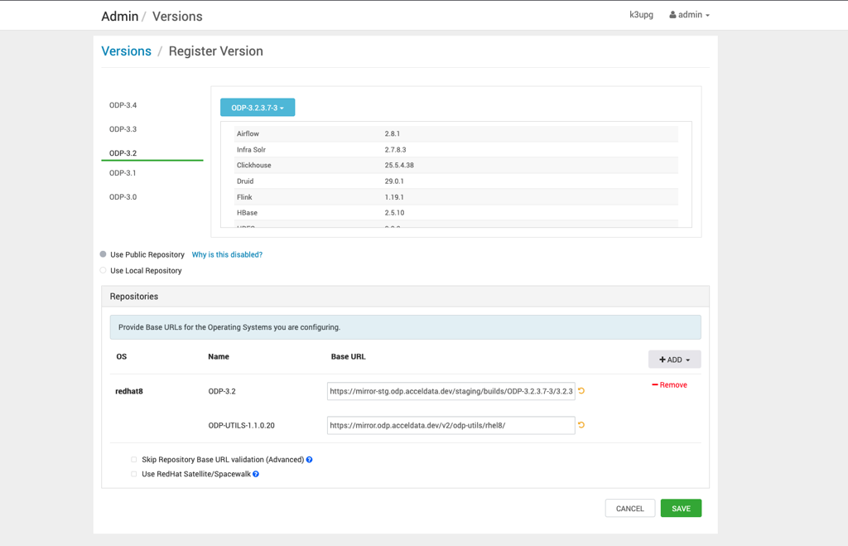Click the Airflow version 2.8.1
Screen dimensions: 848x546
392,133
